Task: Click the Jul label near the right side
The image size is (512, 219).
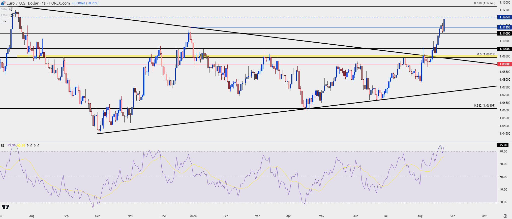Action: 386,216
